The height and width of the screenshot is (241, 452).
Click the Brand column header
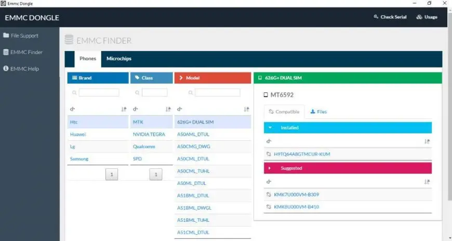coord(98,78)
